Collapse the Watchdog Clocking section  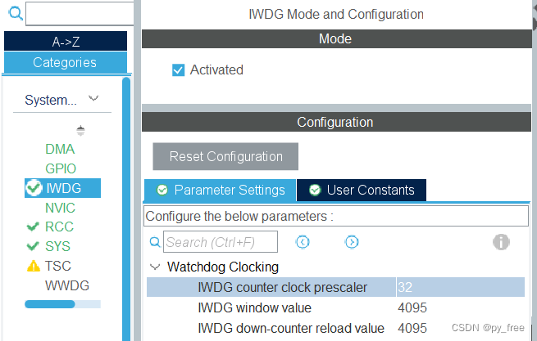[155, 267]
